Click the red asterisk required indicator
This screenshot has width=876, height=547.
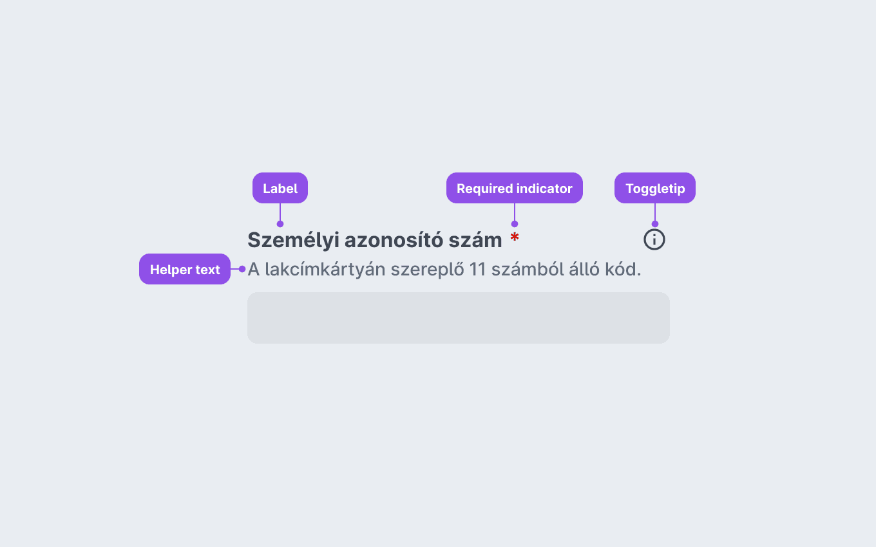pos(515,237)
